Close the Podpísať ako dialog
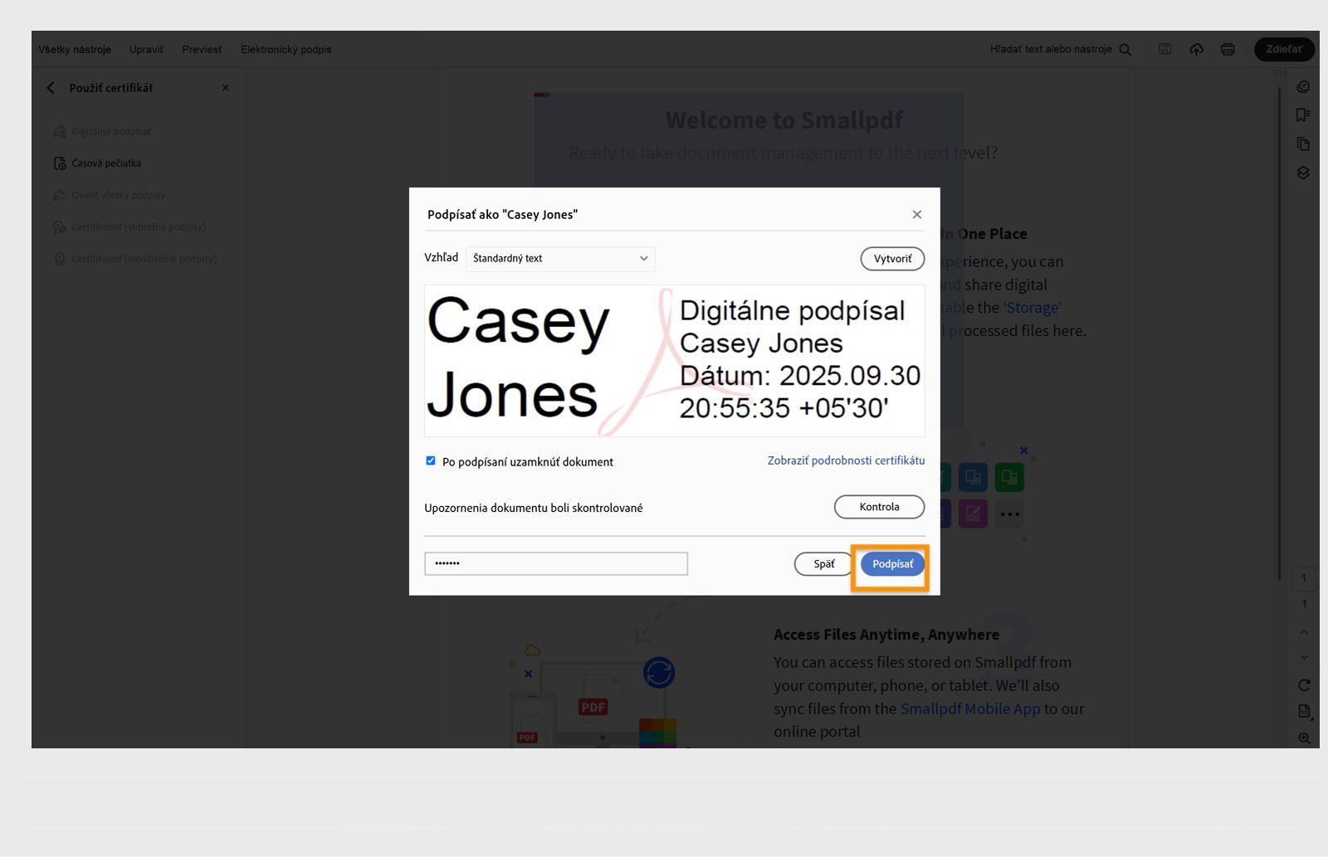 click(917, 214)
